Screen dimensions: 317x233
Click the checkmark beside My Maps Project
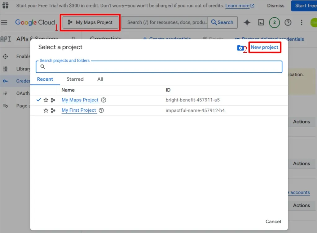pyautogui.click(x=38, y=100)
